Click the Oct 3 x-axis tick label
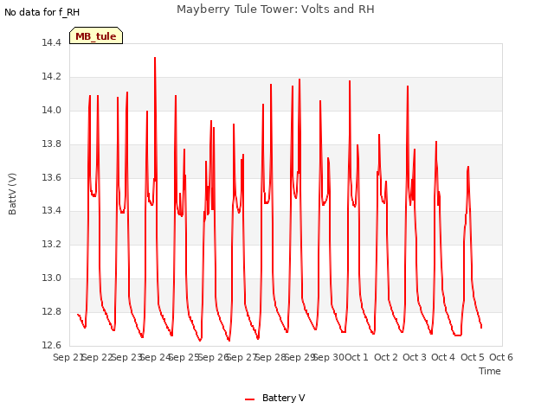The image size is (554, 415). (415, 357)
